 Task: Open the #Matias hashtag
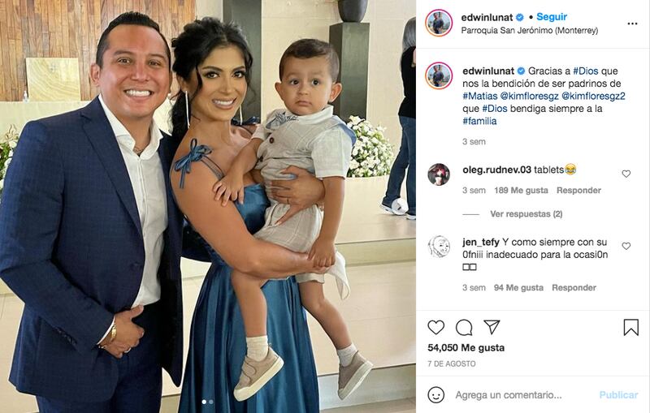click(480, 96)
